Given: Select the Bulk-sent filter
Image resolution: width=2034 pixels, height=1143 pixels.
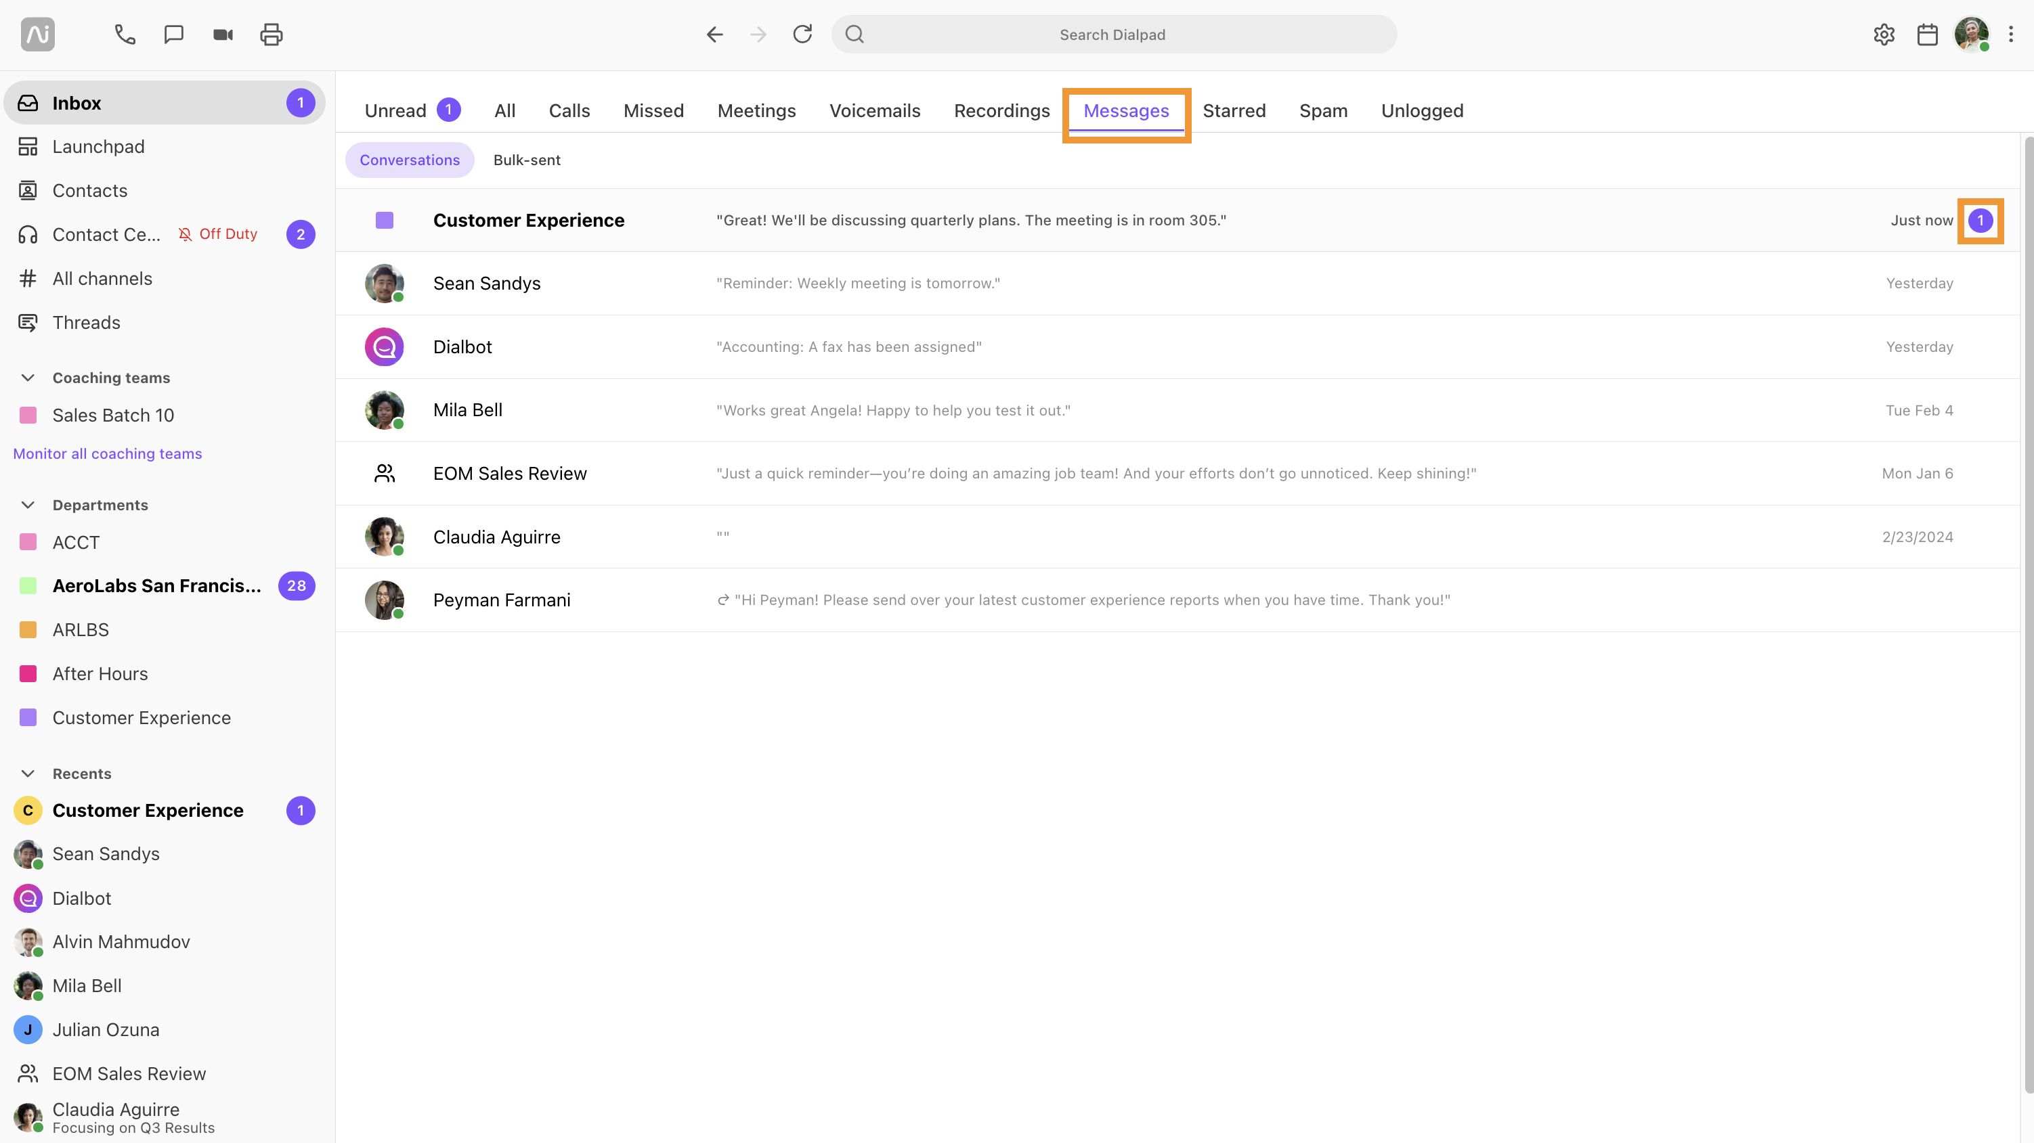Looking at the screenshot, I should [x=527, y=160].
